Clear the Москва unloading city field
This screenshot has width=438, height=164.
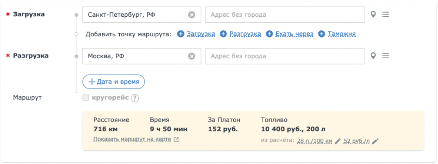coord(191,56)
